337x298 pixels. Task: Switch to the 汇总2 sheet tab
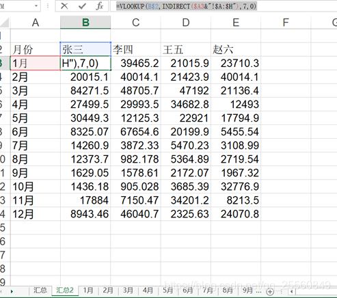point(65,290)
